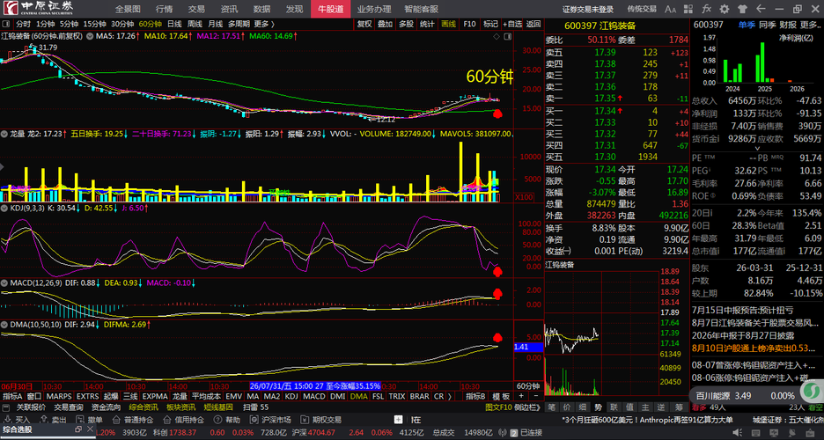Click the white plus icon in trade bar

tap(398, 420)
